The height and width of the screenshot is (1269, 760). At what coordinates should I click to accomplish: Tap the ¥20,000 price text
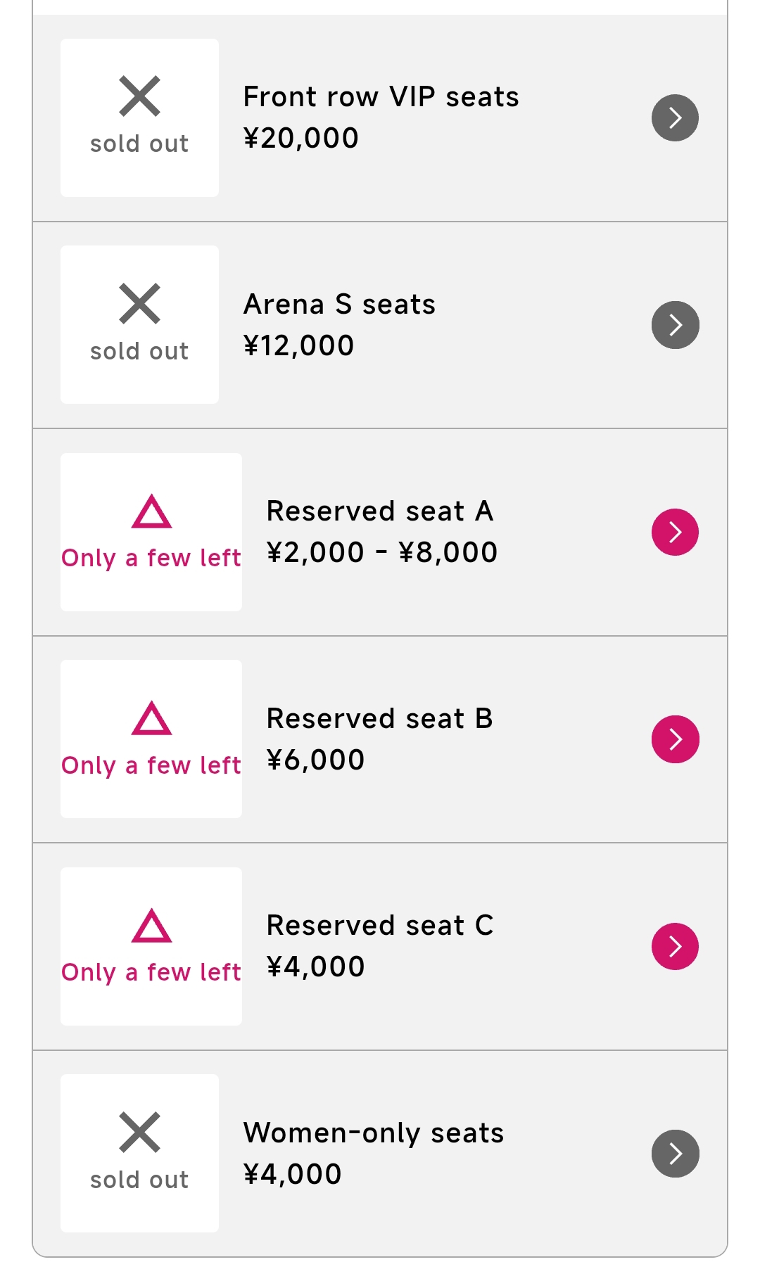300,138
